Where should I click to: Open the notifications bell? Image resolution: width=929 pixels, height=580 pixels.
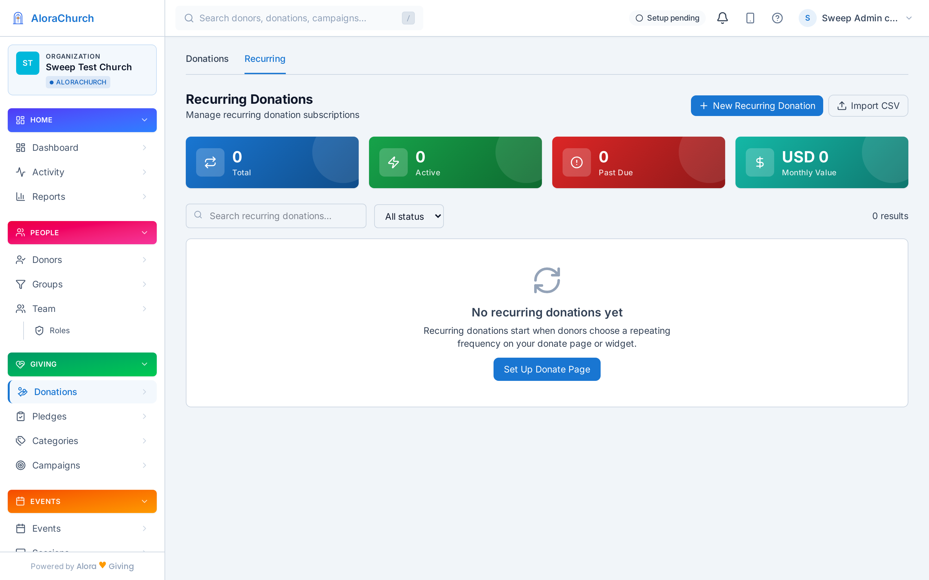[722, 18]
